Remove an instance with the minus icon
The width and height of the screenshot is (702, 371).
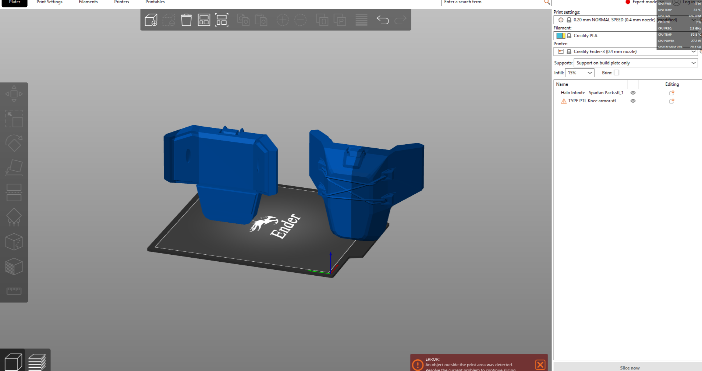300,20
